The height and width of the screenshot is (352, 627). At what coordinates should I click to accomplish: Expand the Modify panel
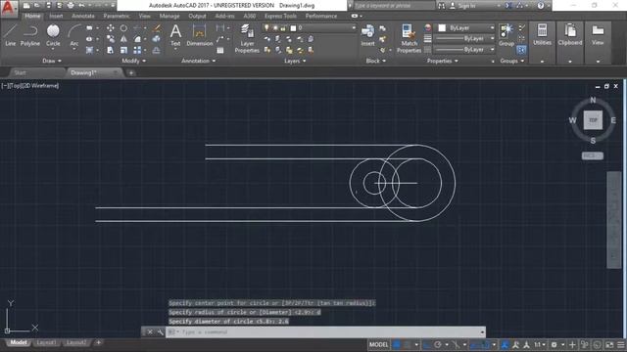133,61
